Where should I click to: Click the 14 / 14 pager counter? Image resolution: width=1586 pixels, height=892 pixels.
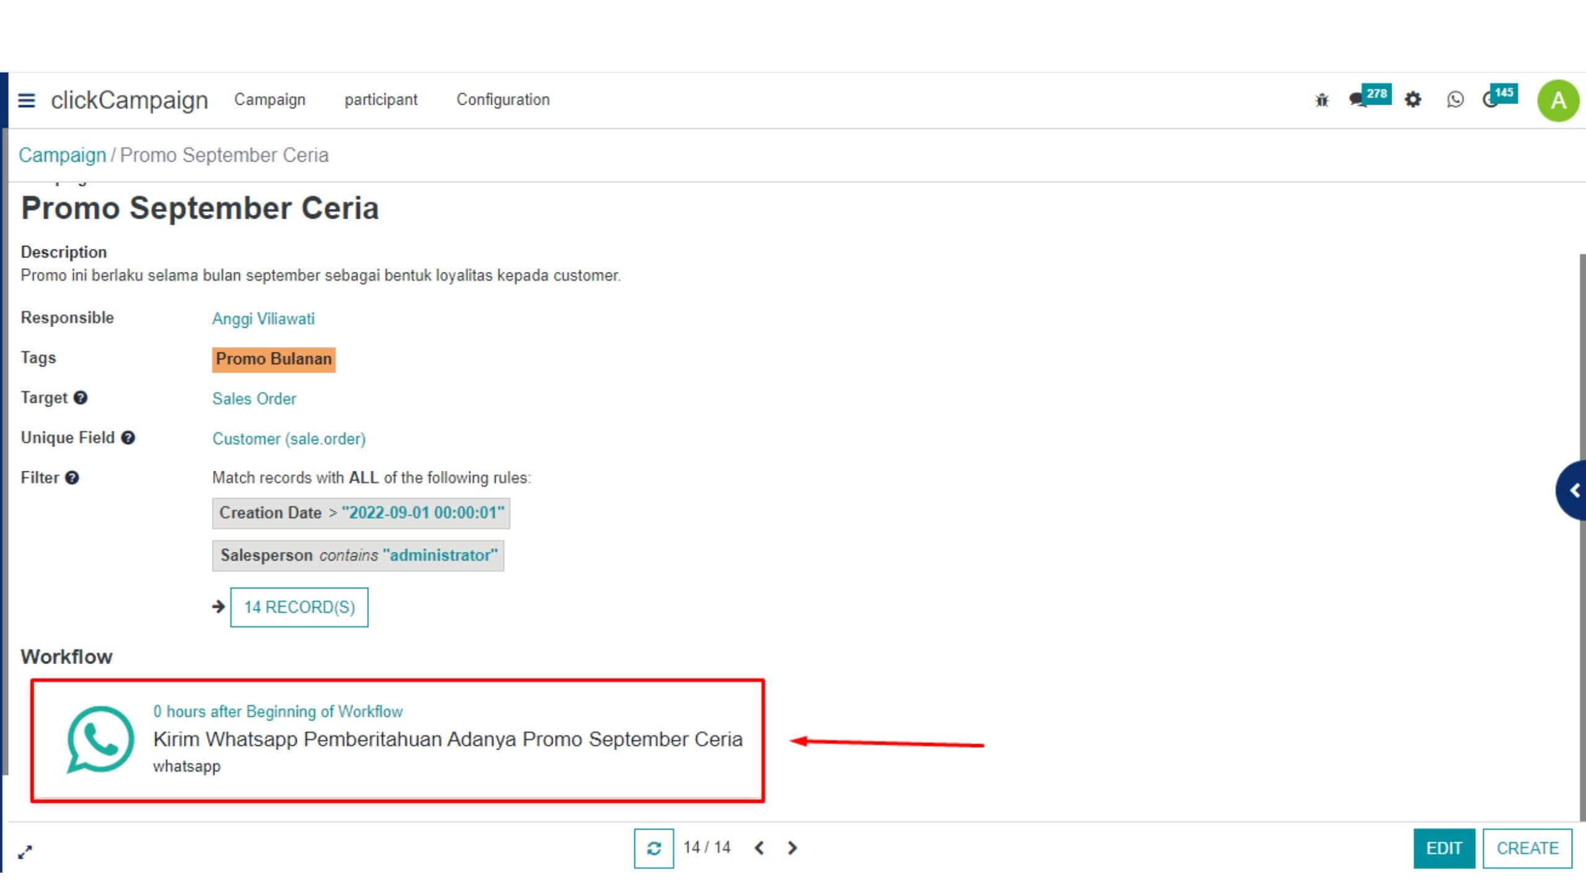point(707,847)
